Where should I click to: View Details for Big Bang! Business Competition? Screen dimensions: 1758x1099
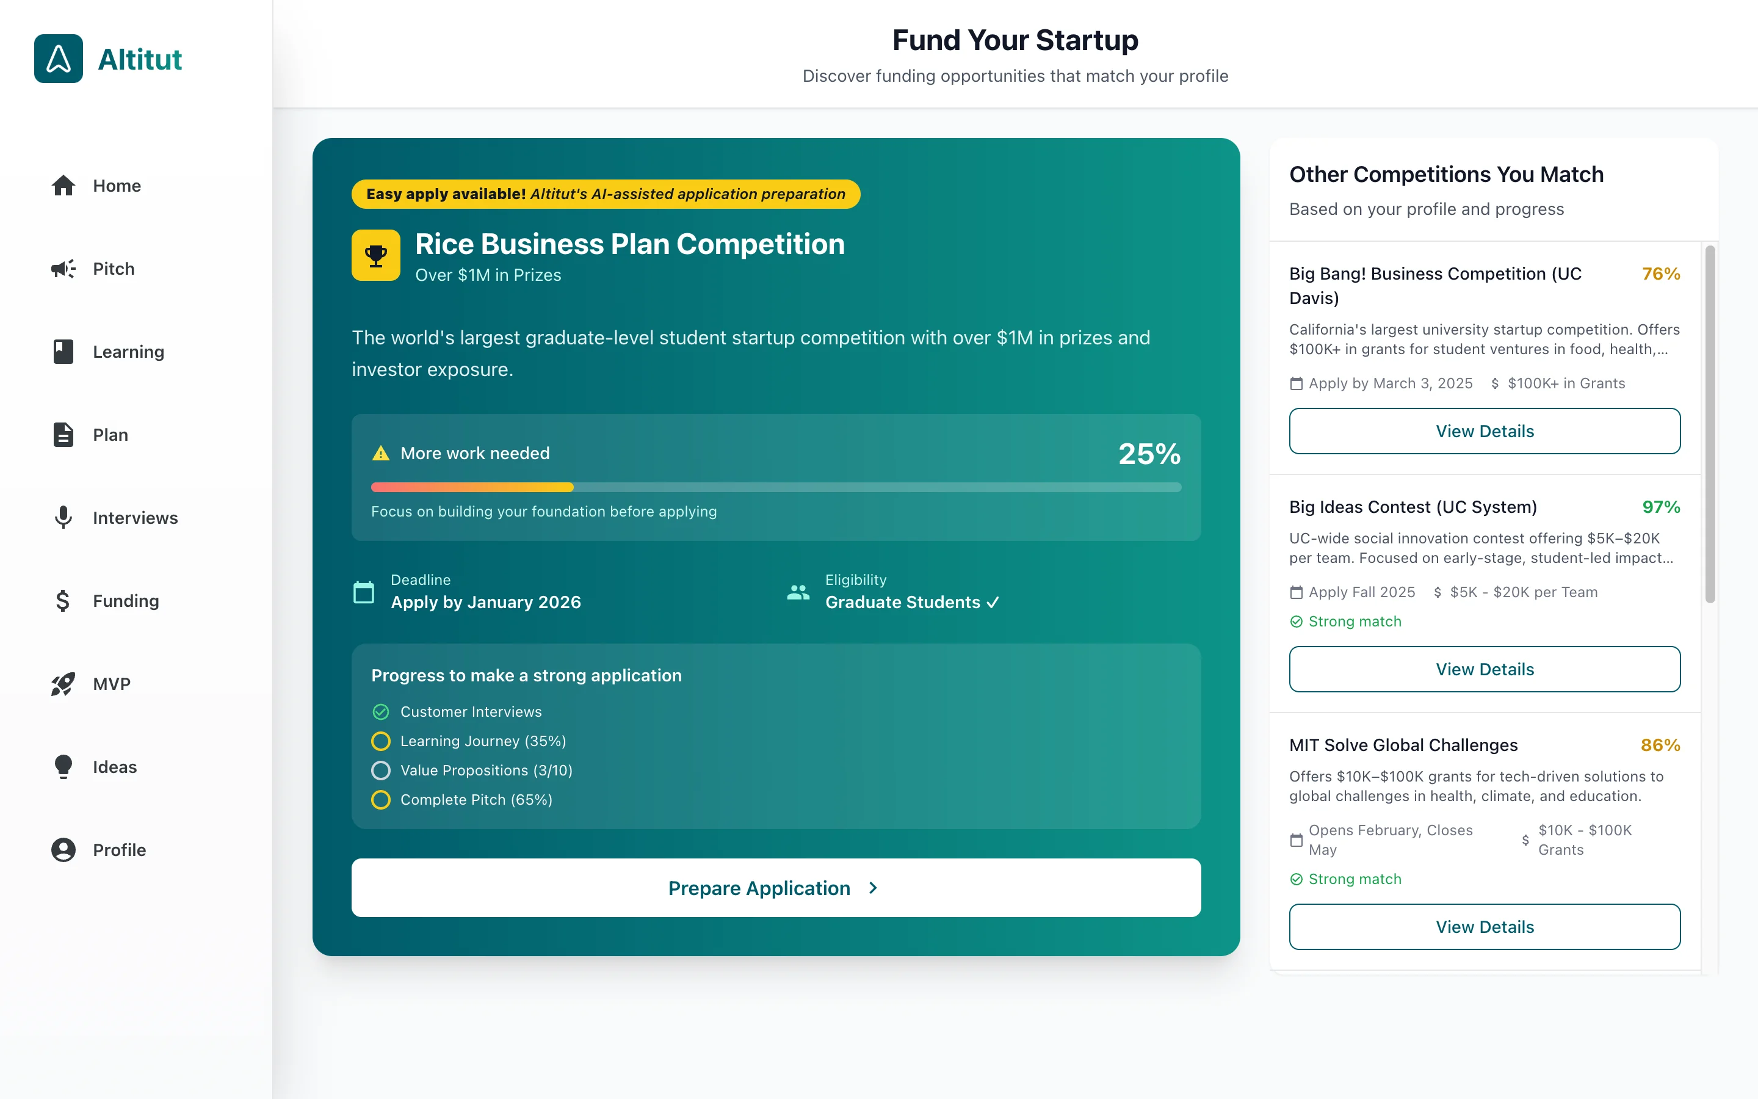point(1484,431)
